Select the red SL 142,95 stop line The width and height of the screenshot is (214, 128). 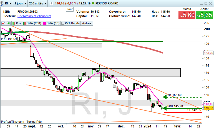tap(183, 112)
